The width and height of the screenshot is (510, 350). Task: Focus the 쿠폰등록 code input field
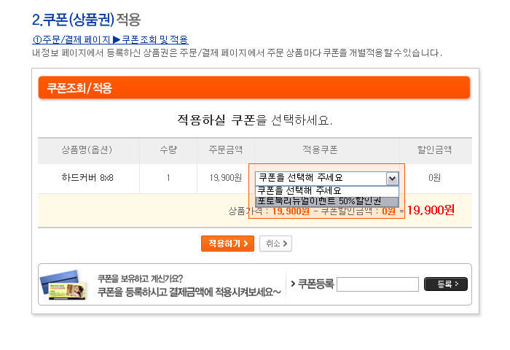pyautogui.click(x=377, y=284)
